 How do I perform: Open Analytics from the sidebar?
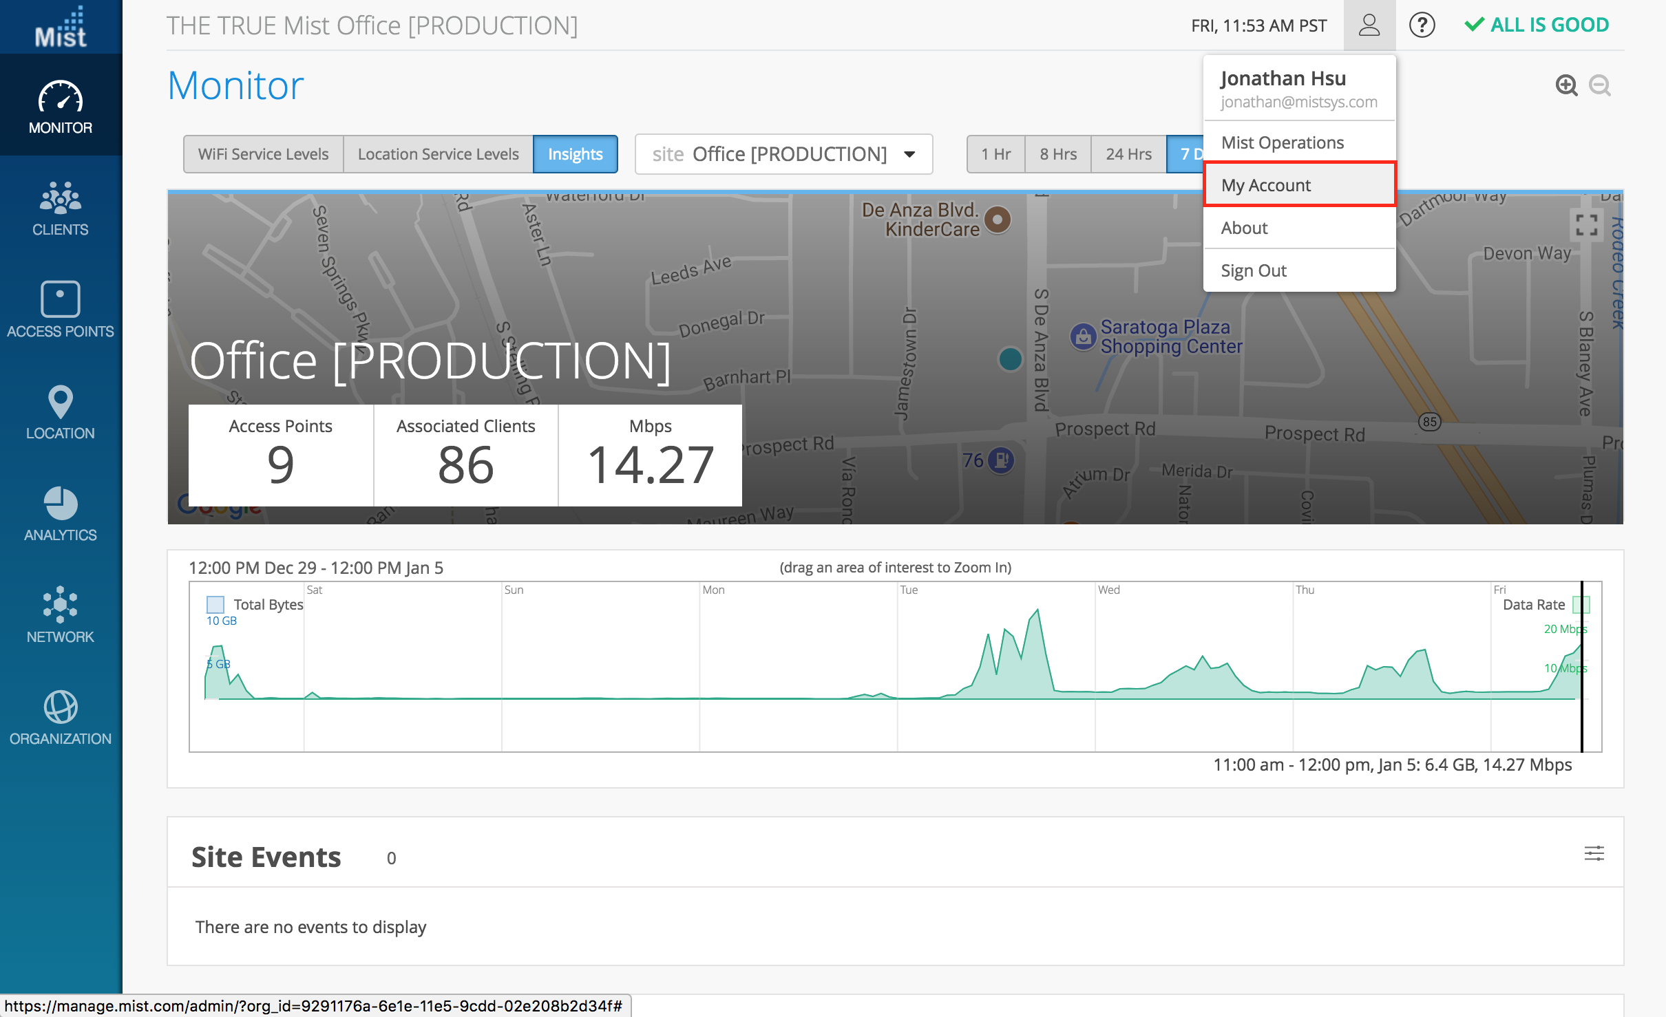pos(61,513)
